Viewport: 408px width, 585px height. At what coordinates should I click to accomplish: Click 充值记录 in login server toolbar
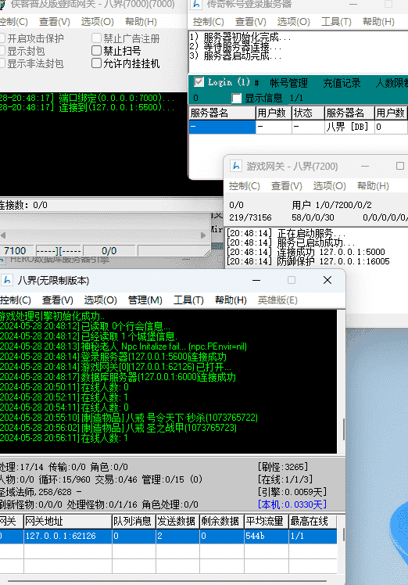[x=342, y=83]
